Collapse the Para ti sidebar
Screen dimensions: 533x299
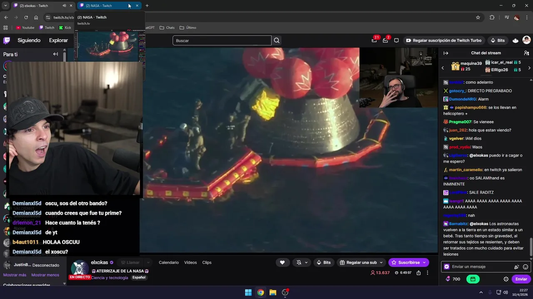[x=55, y=54]
